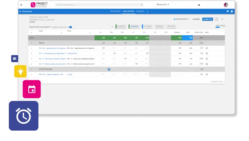This screenshot has width=249, height=141.
Task: Open the three-dot menu in blue tab bar
Action: (148, 11)
